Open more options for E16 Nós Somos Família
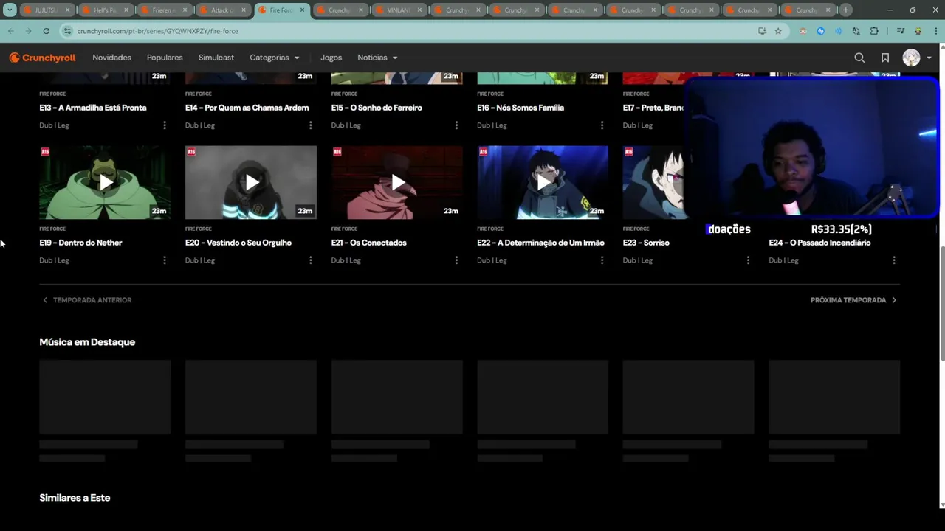The width and height of the screenshot is (945, 531). click(602, 125)
